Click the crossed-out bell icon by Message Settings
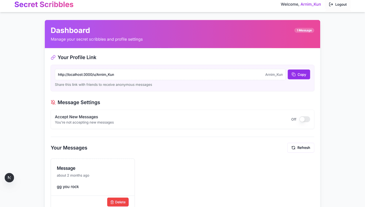 pyautogui.click(x=53, y=102)
